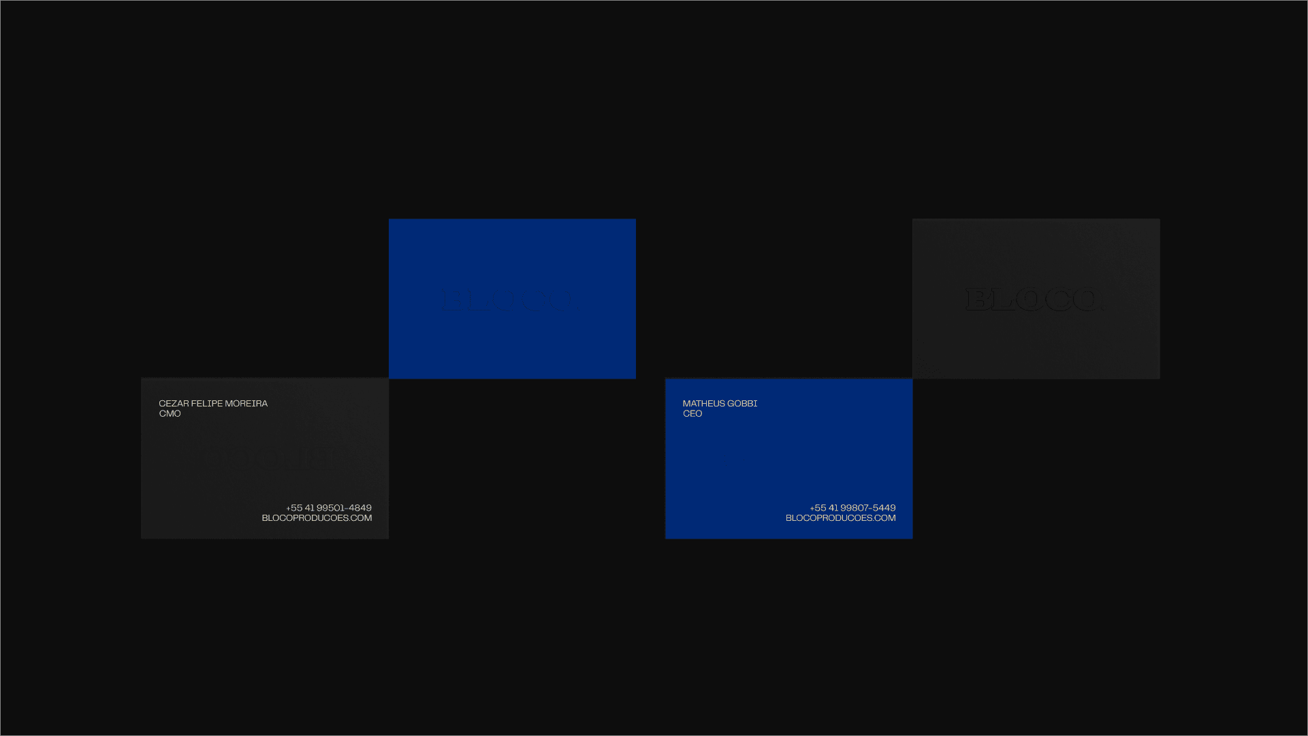Image resolution: width=1308 pixels, height=736 pixels.
Task: Click the +55 prefix on Cezar's phone number
Action: pyautogui.click(x=294, y=508)
